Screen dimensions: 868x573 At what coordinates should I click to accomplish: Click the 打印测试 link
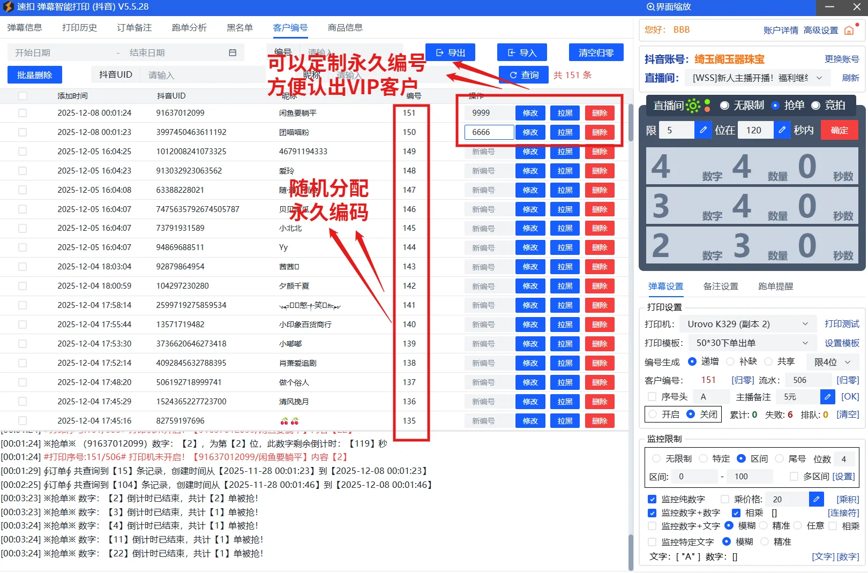pos(842,323)
